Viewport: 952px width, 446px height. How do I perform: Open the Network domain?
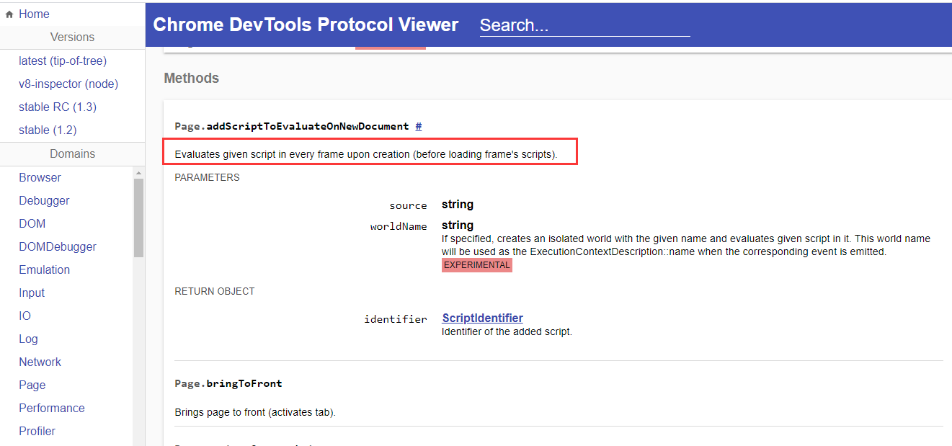40,362
